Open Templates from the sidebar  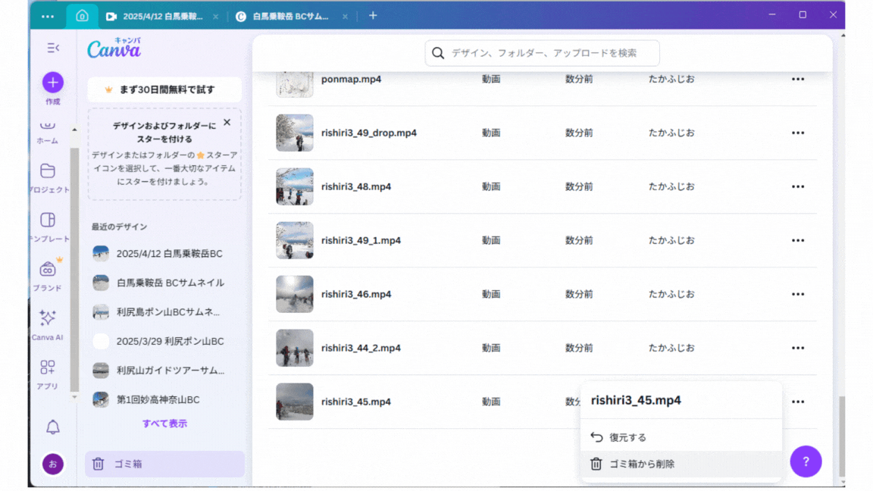pyautogui.click(x=48, y=220)
